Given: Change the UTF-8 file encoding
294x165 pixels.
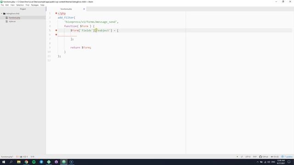Looking at the screenshot, I should click(248, 157).
